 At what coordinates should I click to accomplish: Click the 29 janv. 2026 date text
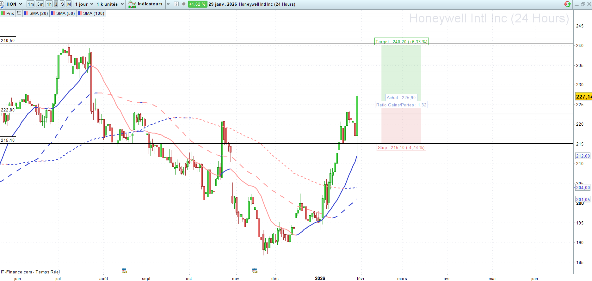click(223, 4)
